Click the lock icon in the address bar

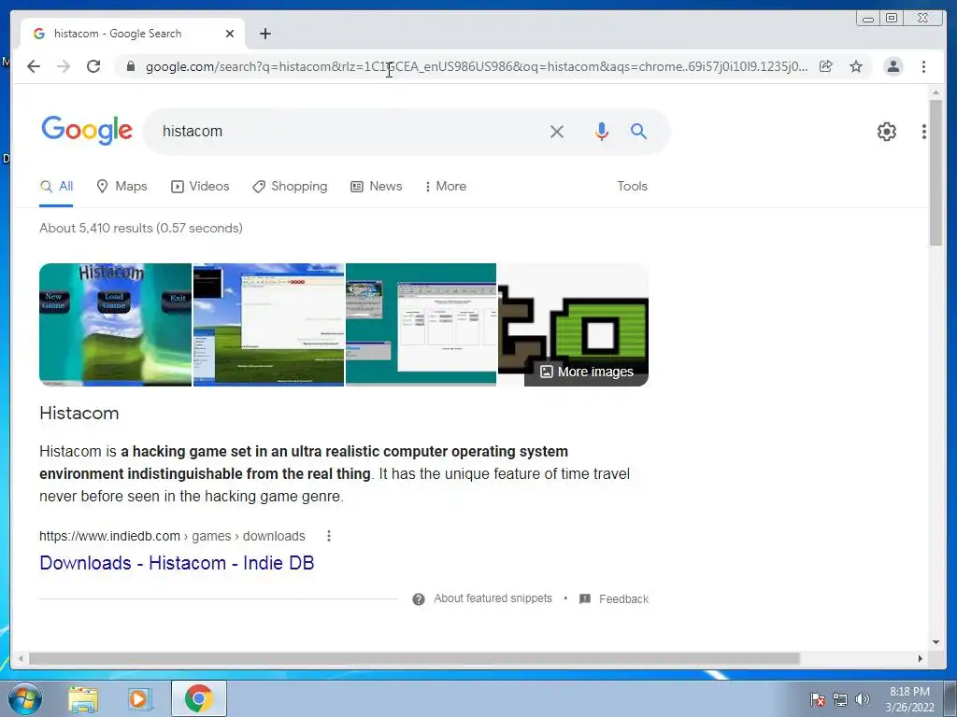[131, 66]
